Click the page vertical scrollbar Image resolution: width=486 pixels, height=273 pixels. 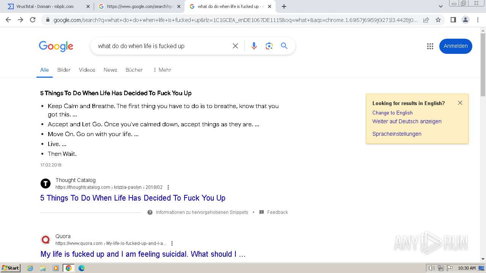483,64
